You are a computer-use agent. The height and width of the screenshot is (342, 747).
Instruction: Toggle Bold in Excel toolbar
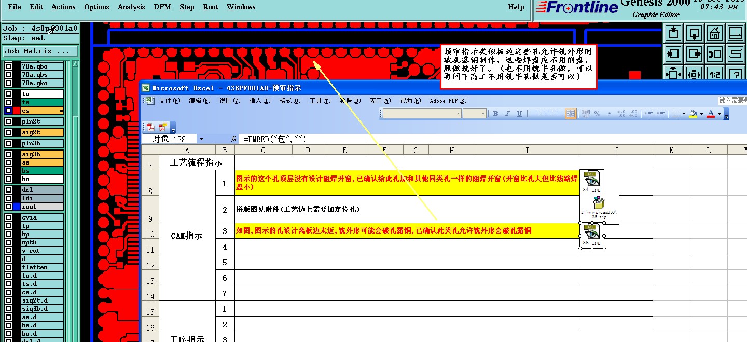coord(495,114)
